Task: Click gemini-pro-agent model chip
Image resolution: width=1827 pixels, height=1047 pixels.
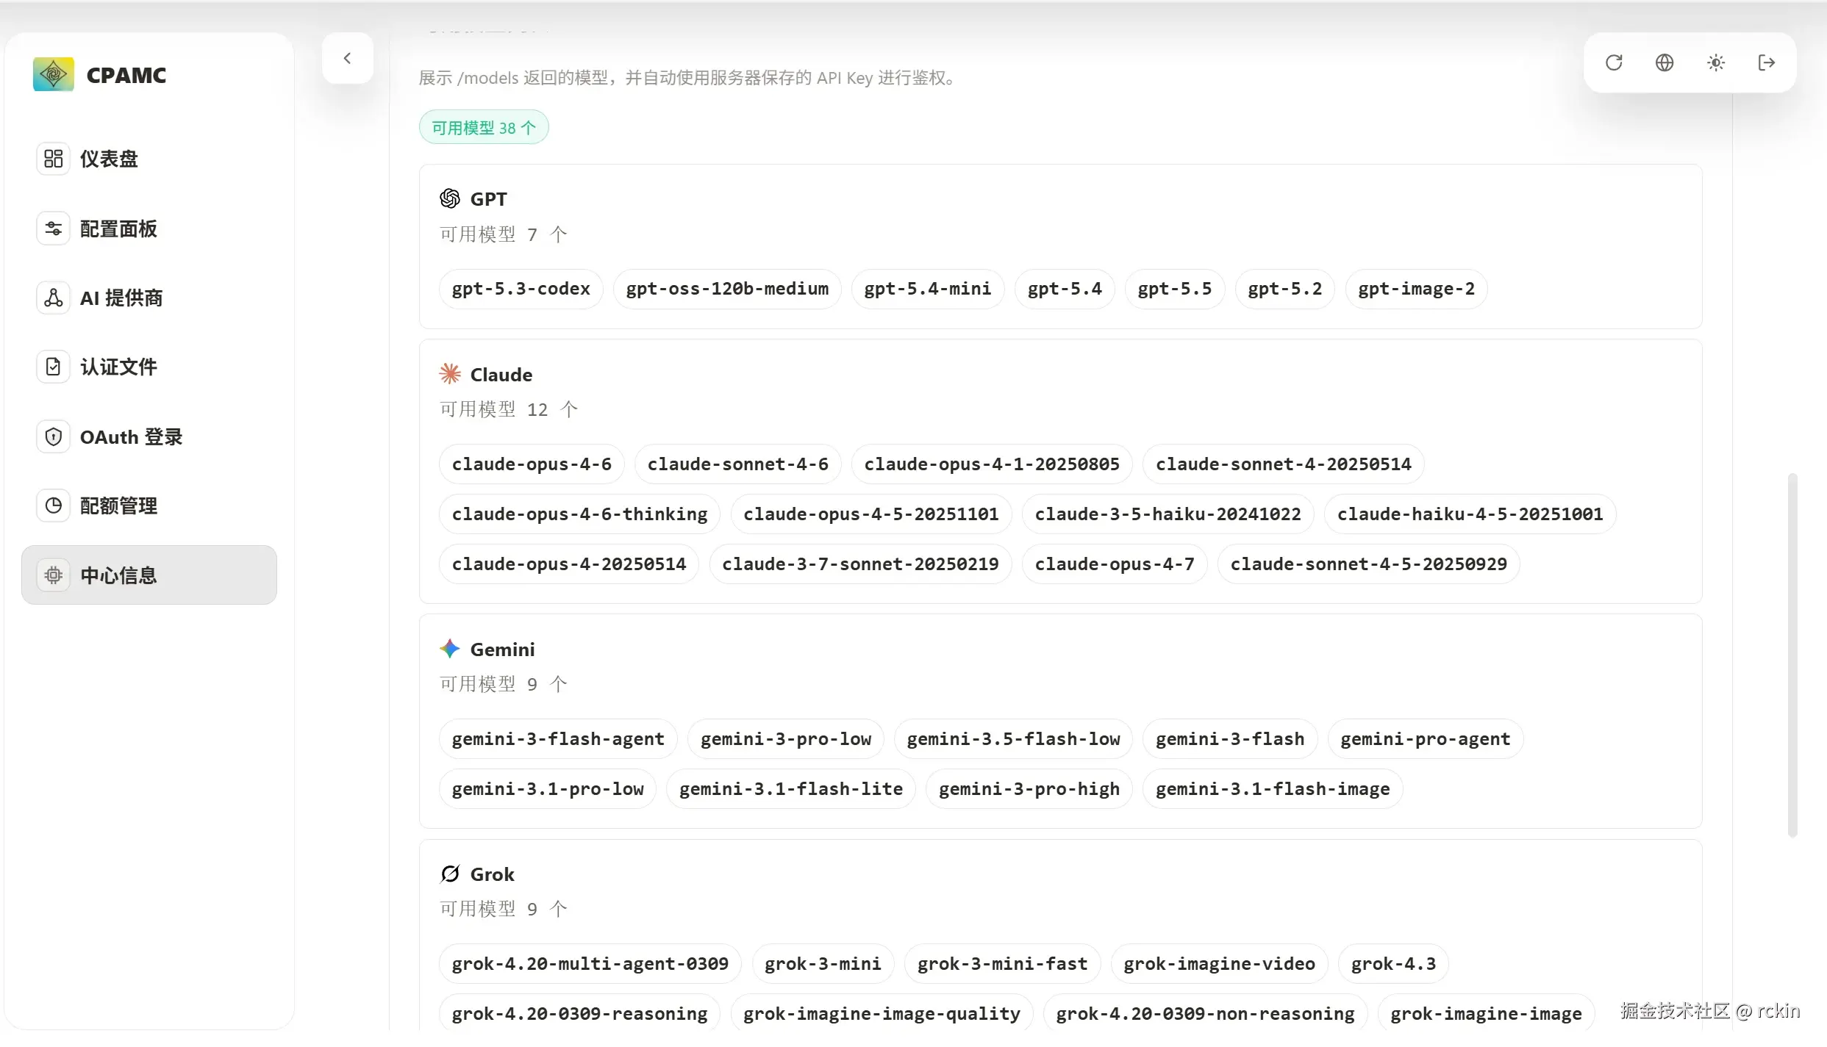Action: point(1426,739)
